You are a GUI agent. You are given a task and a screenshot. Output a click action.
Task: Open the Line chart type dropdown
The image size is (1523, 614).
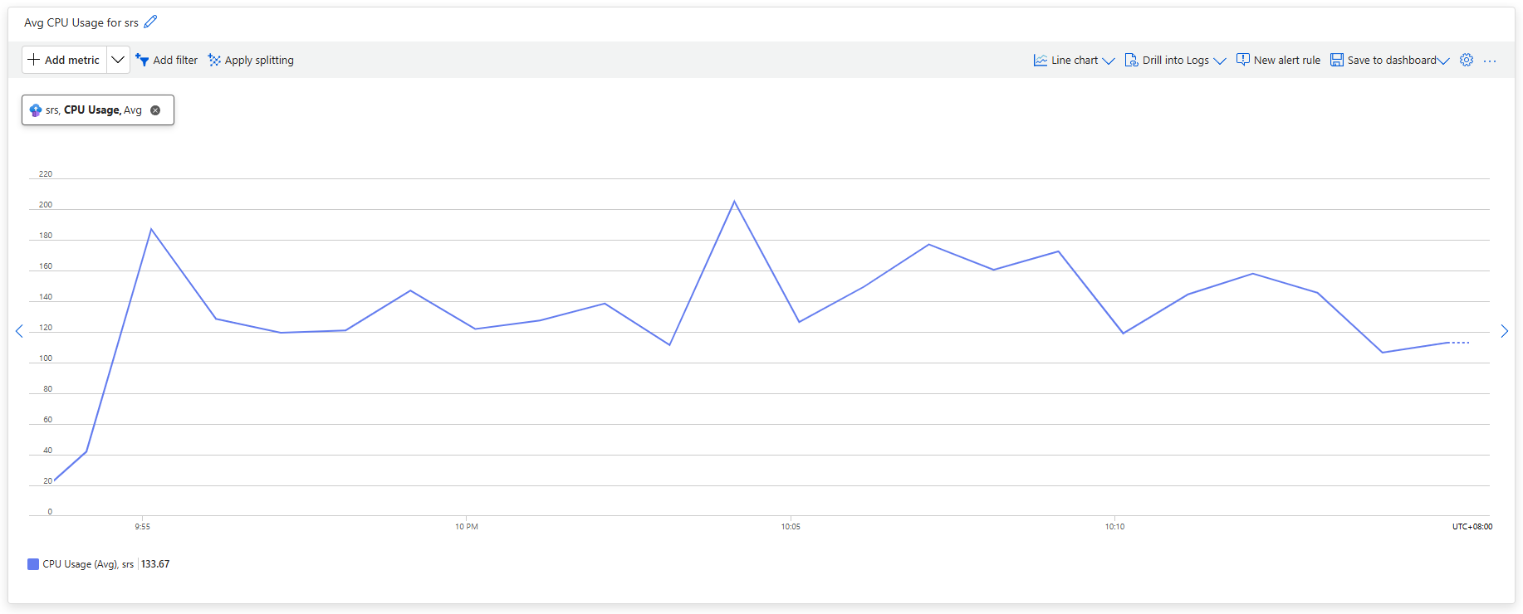coord(1074,60)
